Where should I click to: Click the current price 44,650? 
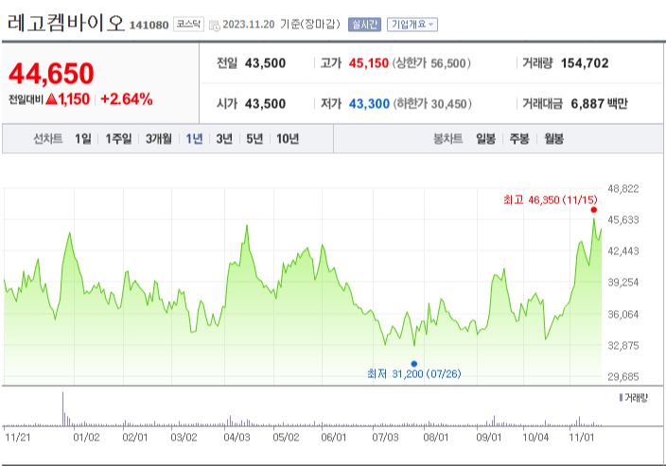tap(51, 74)
